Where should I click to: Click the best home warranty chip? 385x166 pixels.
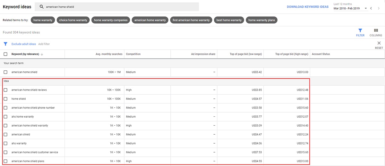coord(229,20)
